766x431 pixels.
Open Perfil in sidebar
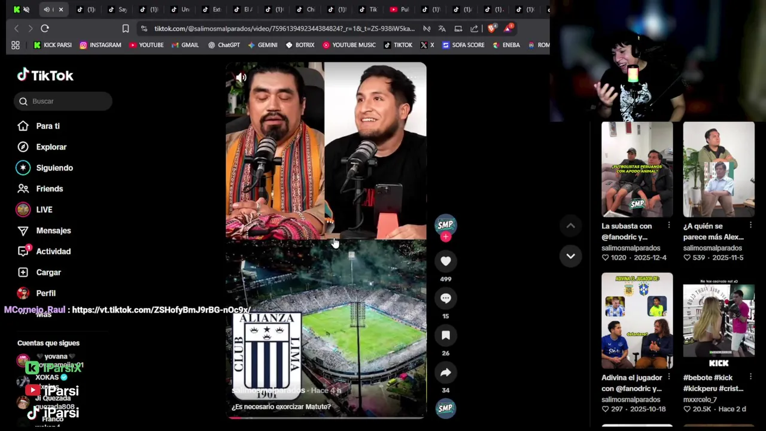pos(37,293)
